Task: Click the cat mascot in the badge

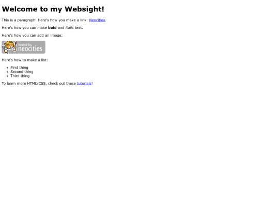Action: (8, 47)
